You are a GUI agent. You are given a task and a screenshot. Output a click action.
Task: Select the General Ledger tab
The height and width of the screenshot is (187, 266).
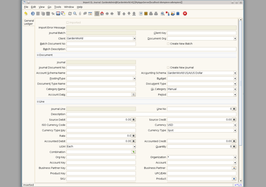[29, 22]
